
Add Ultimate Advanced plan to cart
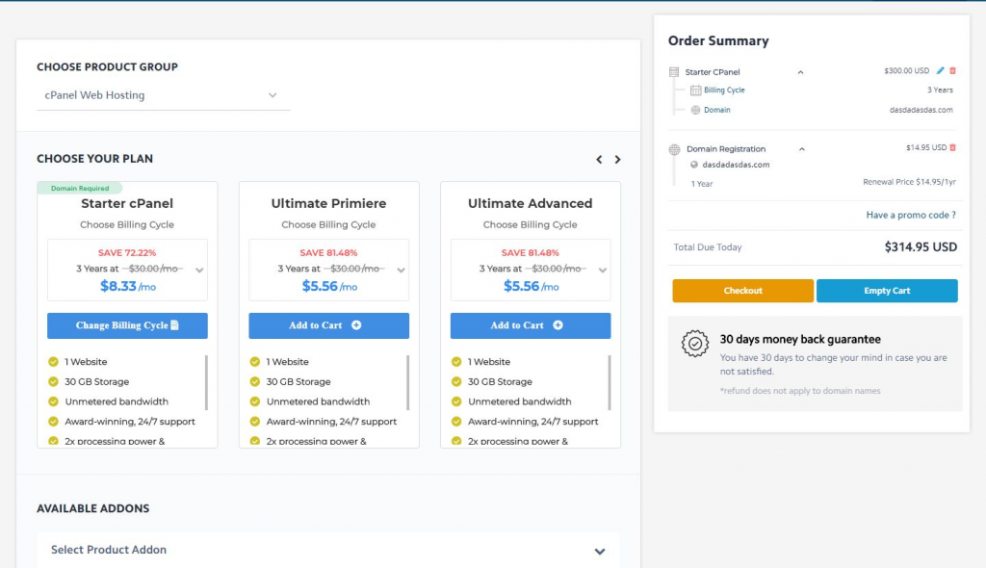point(530,325)
